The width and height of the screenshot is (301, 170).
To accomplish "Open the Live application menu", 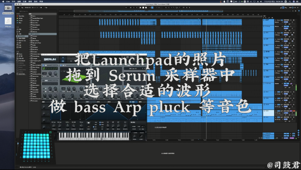I will pyautogui.click(x=8, y=2).
